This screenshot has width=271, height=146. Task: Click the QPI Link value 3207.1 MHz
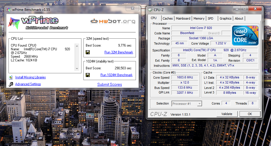(185, 93)
